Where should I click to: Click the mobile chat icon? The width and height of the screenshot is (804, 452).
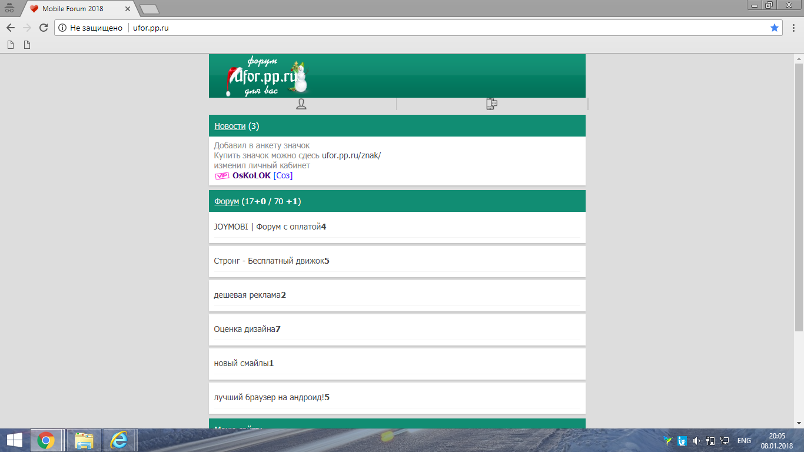coord(492,104)
